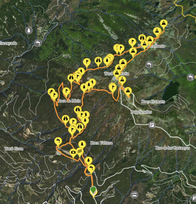This screenshot has height=204, width=196.
Task: Click yellow fountain waypoint above the start marker
Action: coord(91,169)
